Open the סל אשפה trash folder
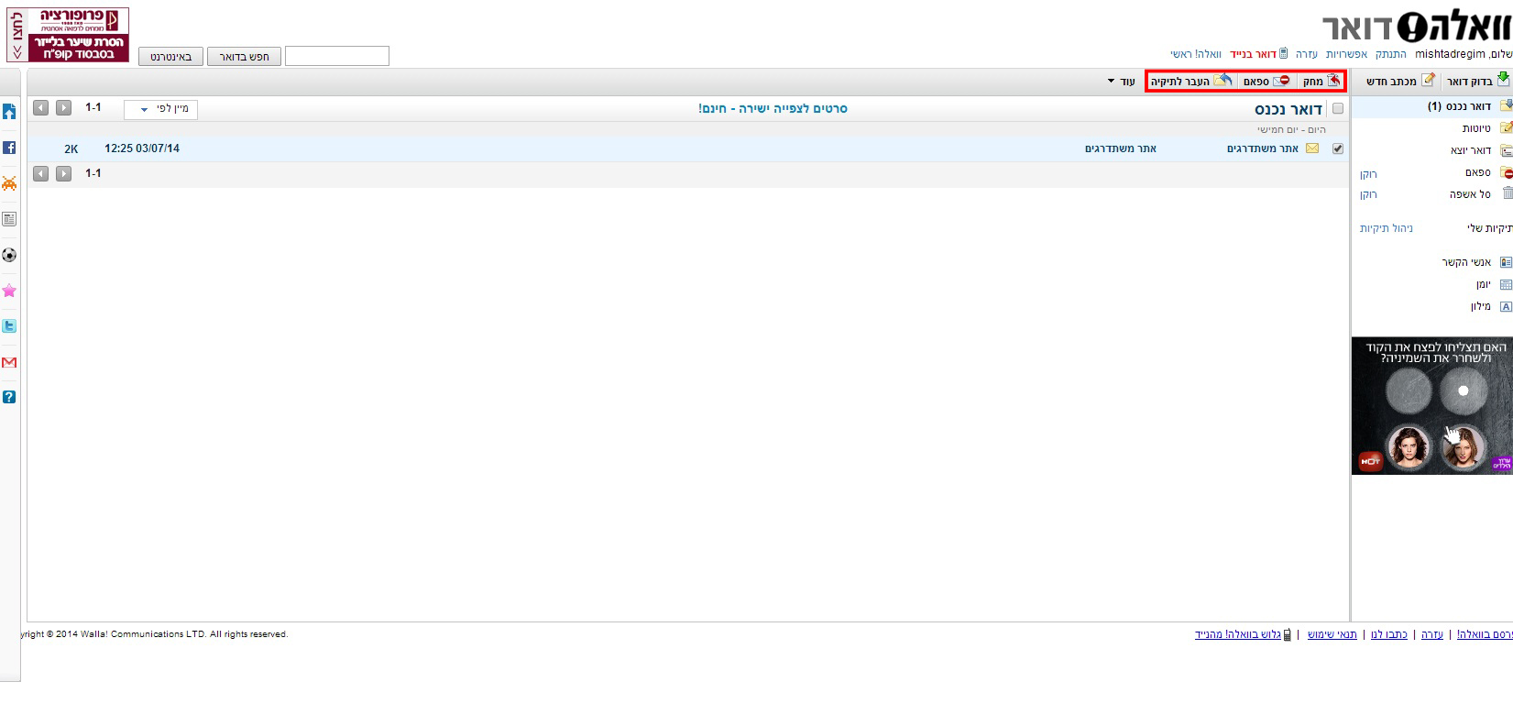The height and width of the screenshot is (704, 1513). (x=1470, y=194)
